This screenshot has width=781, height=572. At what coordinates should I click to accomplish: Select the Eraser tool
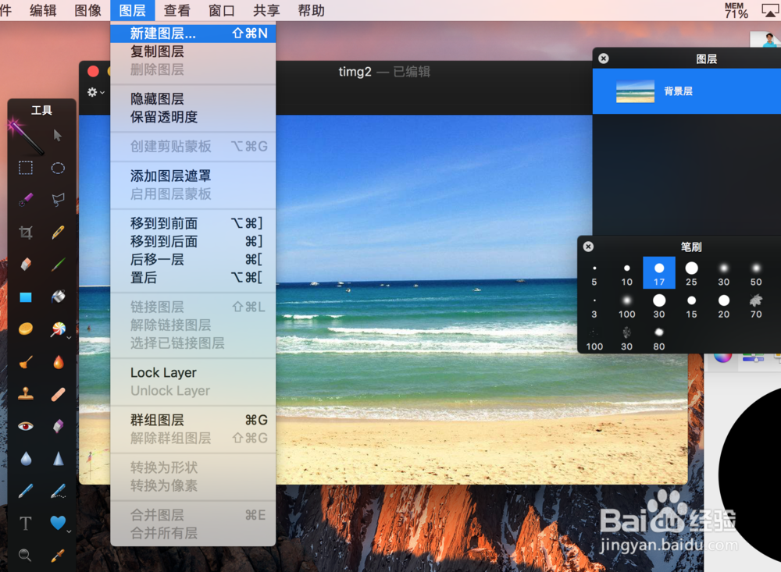coord(26,264)
